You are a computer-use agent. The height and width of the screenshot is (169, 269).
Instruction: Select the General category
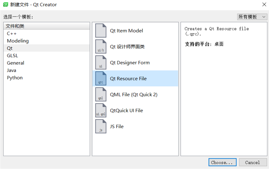click(x=47, y=63)
